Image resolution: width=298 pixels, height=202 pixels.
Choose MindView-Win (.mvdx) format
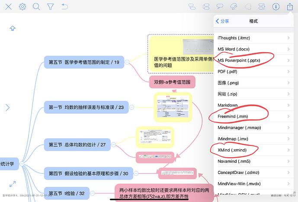tap(253, 183)
